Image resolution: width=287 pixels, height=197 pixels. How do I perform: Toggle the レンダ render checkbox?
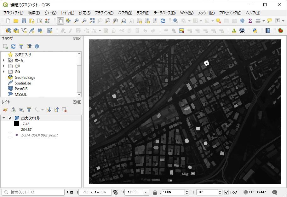227,192
